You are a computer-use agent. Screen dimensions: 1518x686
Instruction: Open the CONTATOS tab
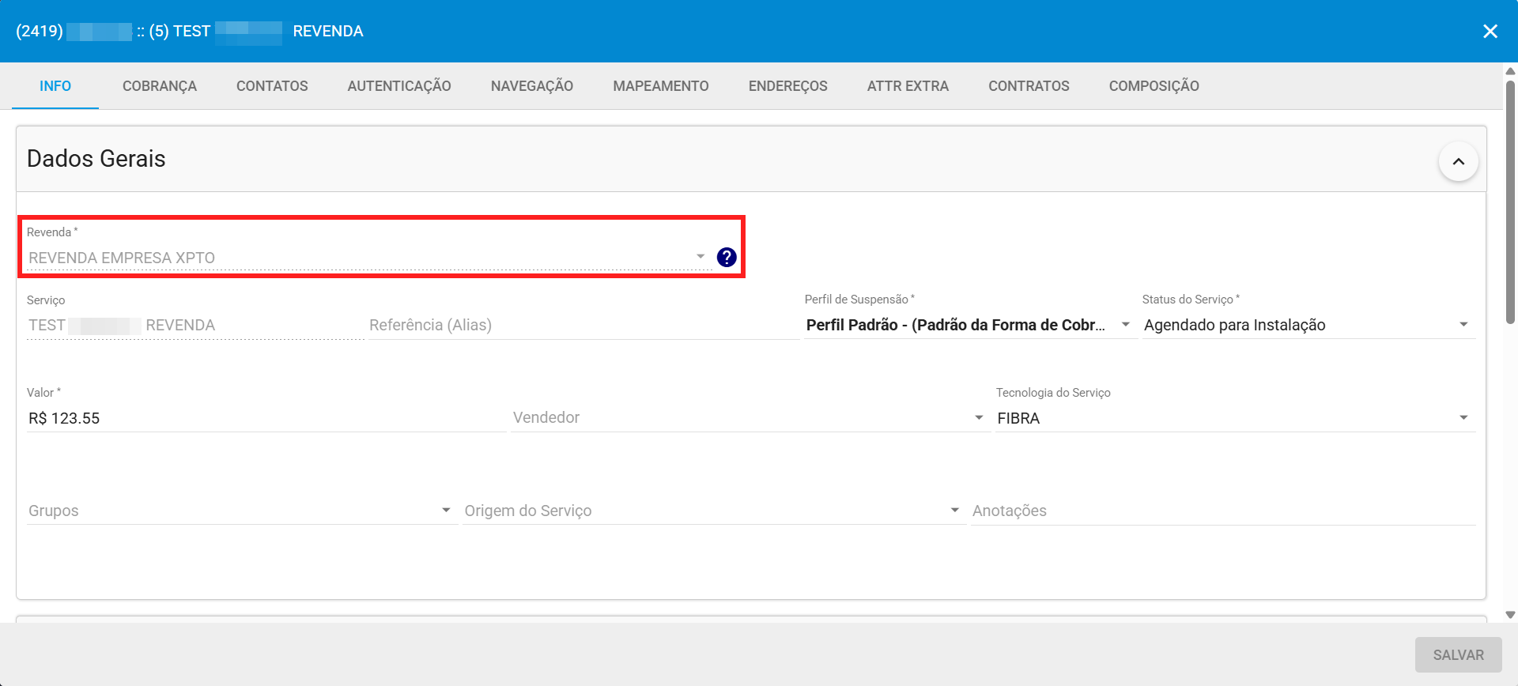pos(272,86)
